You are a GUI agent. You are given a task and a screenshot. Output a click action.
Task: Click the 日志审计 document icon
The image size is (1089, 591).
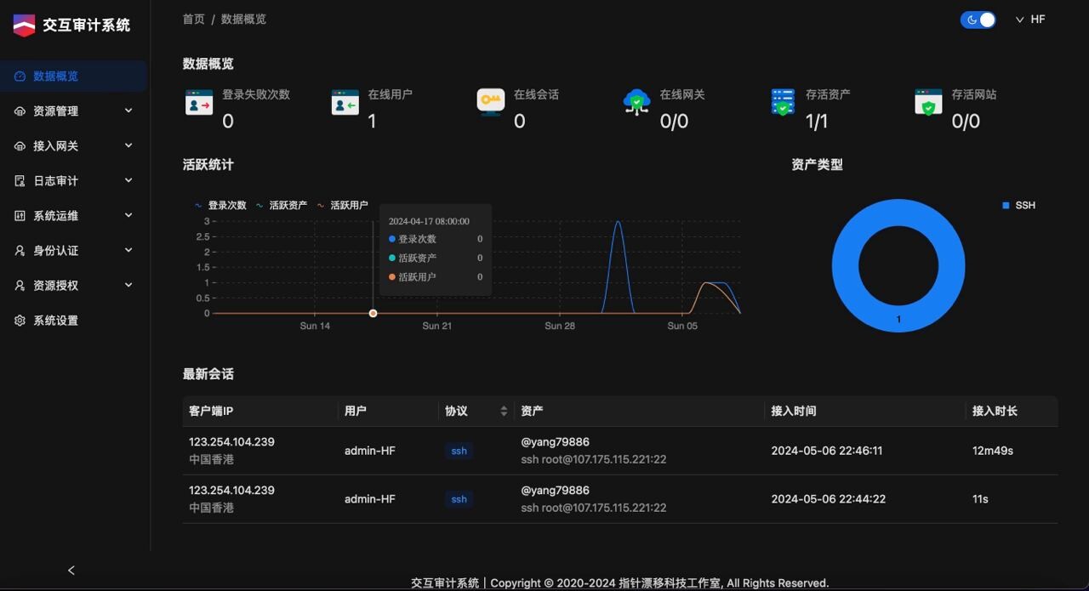coord(20,180)
